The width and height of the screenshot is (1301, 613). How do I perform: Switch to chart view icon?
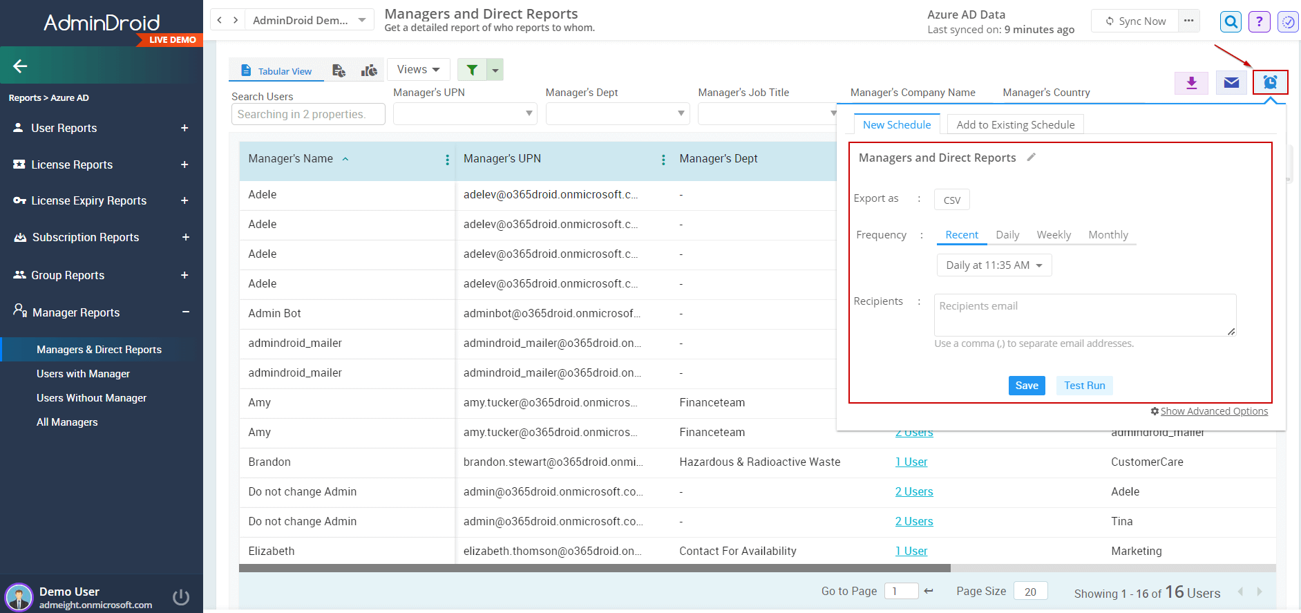[x=369, y=70]
